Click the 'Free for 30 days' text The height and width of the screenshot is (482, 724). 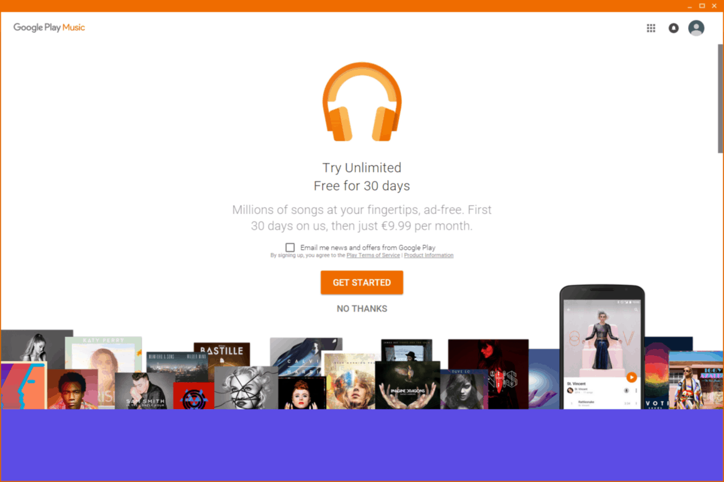[x=362, y=186]
